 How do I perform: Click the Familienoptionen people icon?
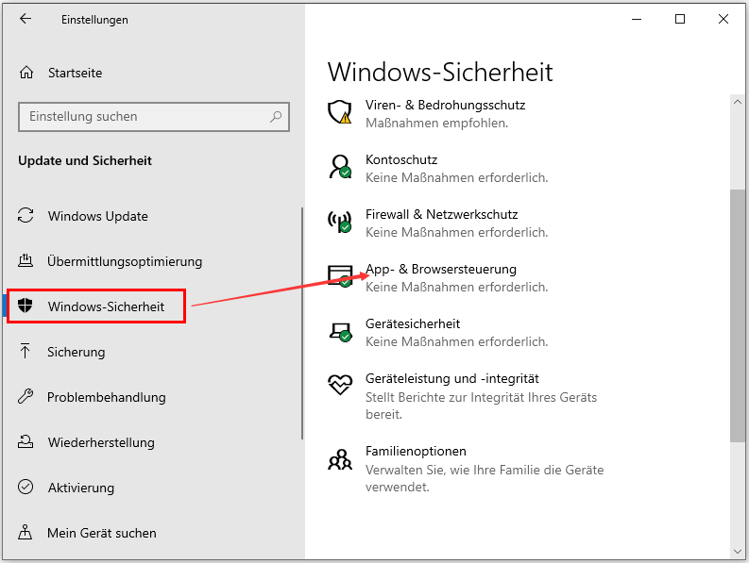[x=340, y=459]
